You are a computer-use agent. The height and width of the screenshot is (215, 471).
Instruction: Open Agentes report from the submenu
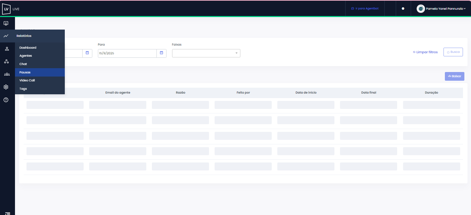(26, 56)
